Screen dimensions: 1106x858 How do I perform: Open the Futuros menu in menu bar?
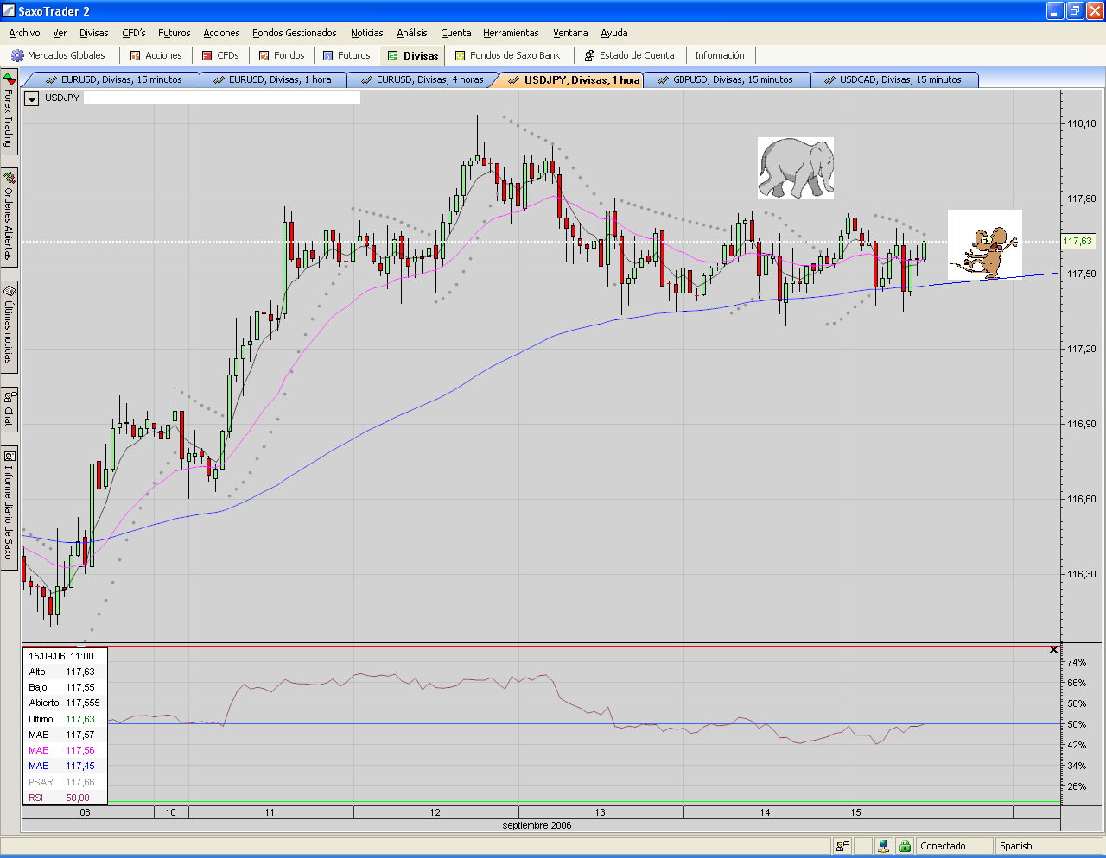coord(175,33)
